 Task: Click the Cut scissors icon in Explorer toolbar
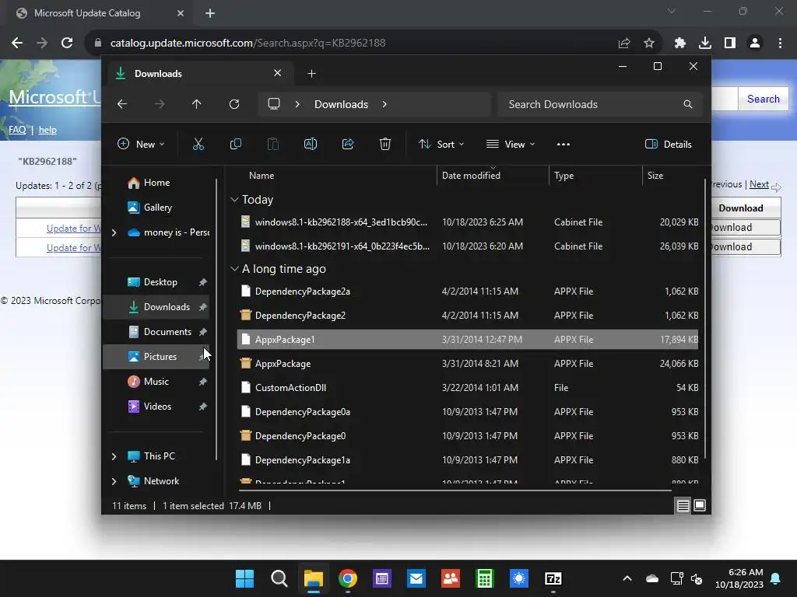[x=198, y=144]
